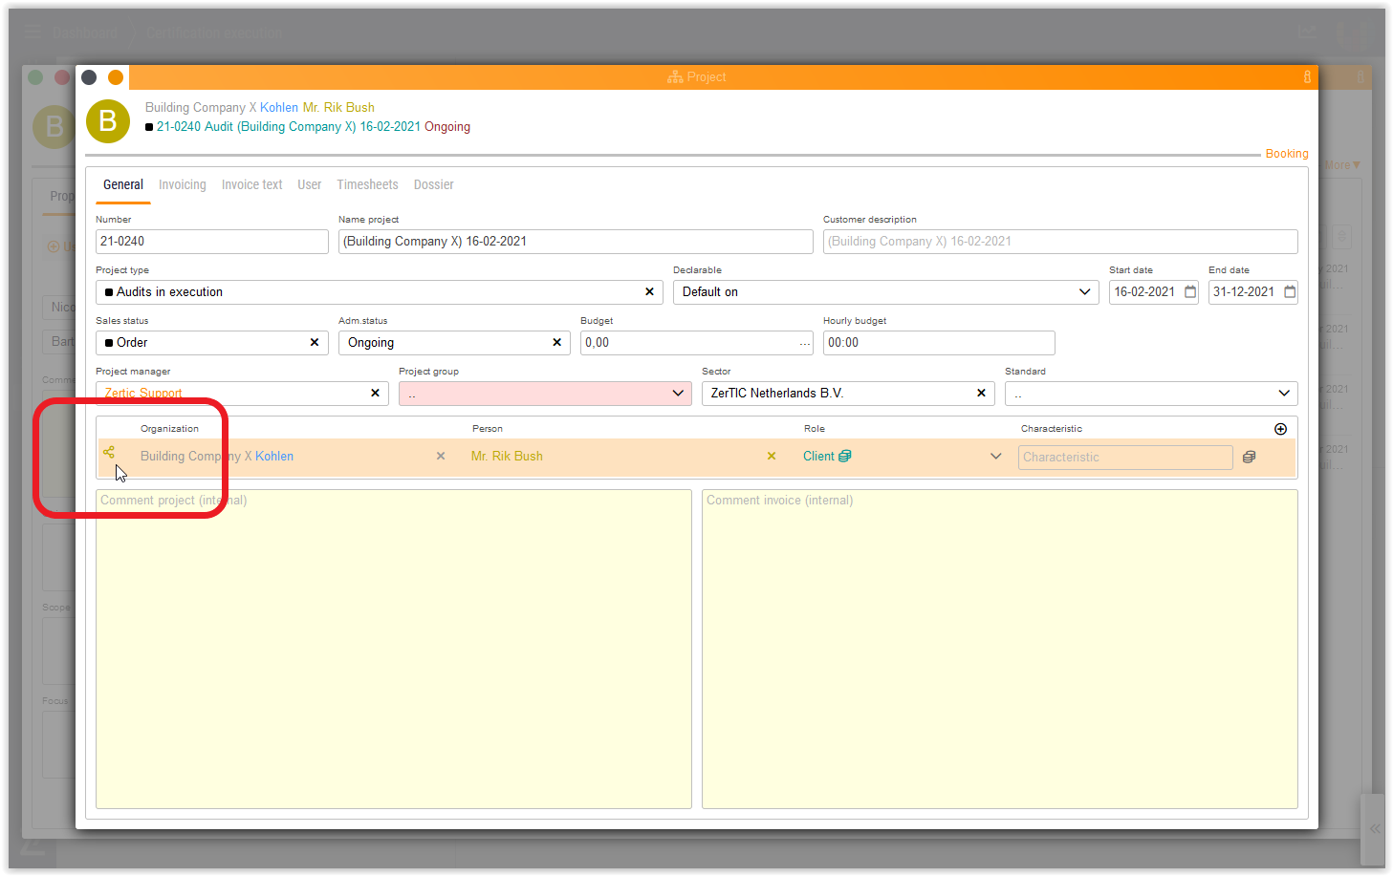The width and height of the screenshot is (1393, 876).
Task: Open the End date calendar picker
Action: (1290, 292)
